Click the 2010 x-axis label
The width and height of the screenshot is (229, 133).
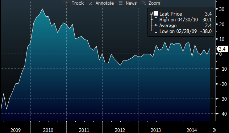click(48, 130)
